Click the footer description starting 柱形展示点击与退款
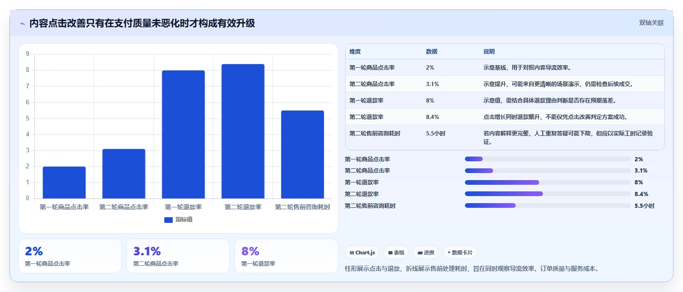Screen dimensions: 683x292 (x=471, y=269)
